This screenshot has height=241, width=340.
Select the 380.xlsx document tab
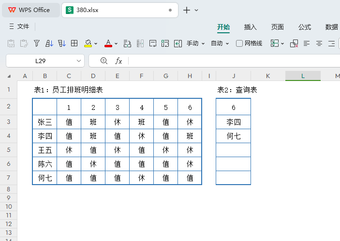119,10
